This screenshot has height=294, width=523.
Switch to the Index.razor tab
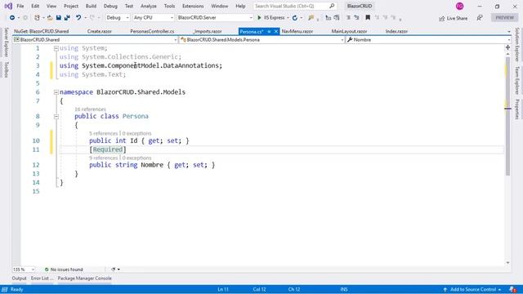pos(396,31)
